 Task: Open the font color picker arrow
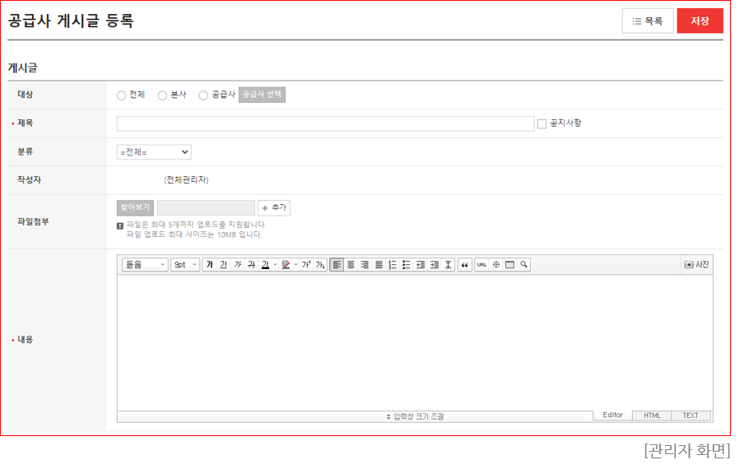pyautogui.click(x=275, y=265)
